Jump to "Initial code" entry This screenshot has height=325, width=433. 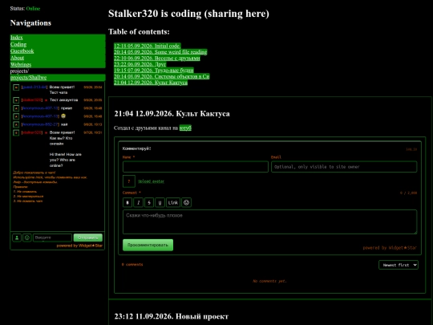(147, 46)
